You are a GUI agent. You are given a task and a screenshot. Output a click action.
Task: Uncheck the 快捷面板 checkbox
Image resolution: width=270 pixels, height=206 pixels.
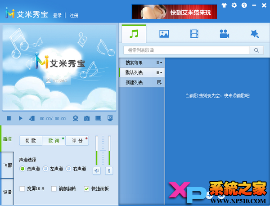86,189
